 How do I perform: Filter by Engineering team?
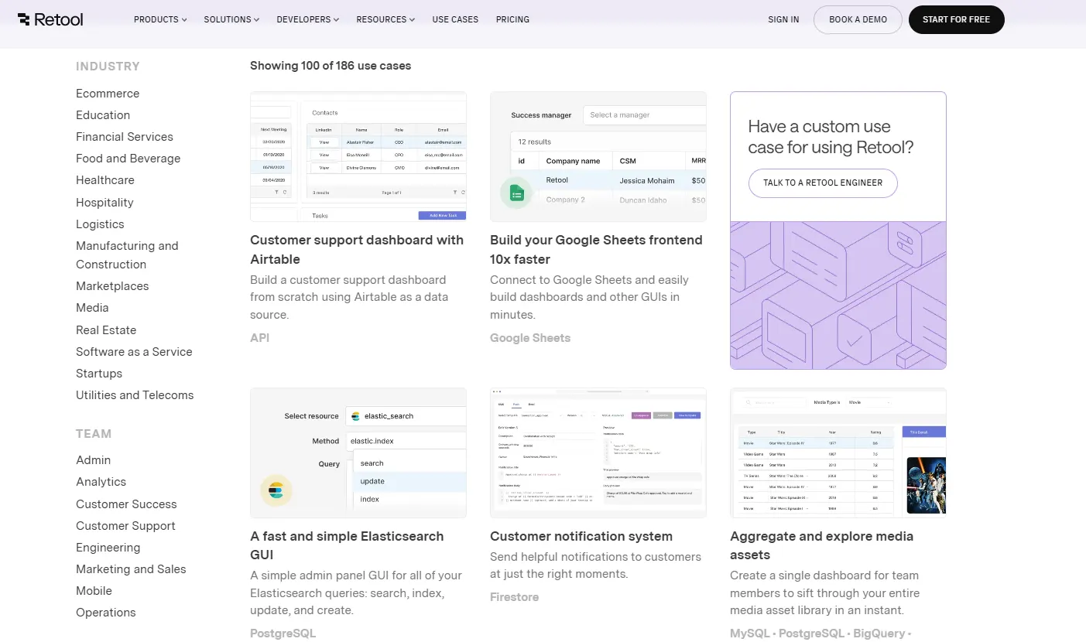[108, 548]
